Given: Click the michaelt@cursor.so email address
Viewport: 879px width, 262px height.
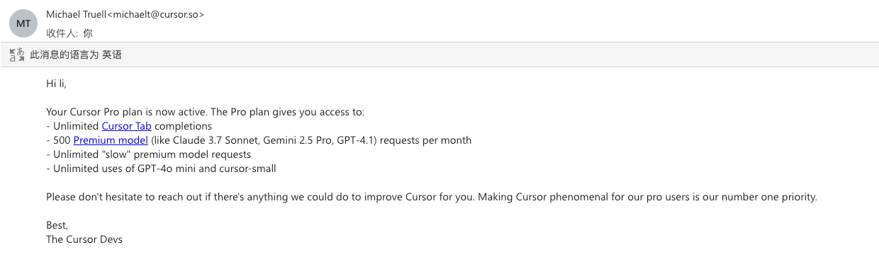Looking at the screenshot, I should pyautogui.click(x=155, y=14).
